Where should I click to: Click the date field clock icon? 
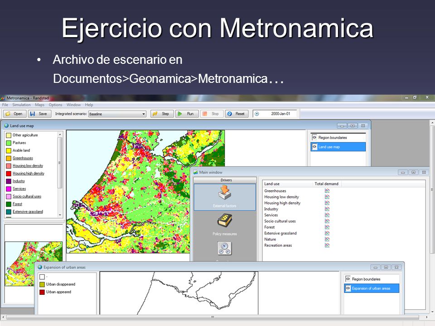coord(257,114)
